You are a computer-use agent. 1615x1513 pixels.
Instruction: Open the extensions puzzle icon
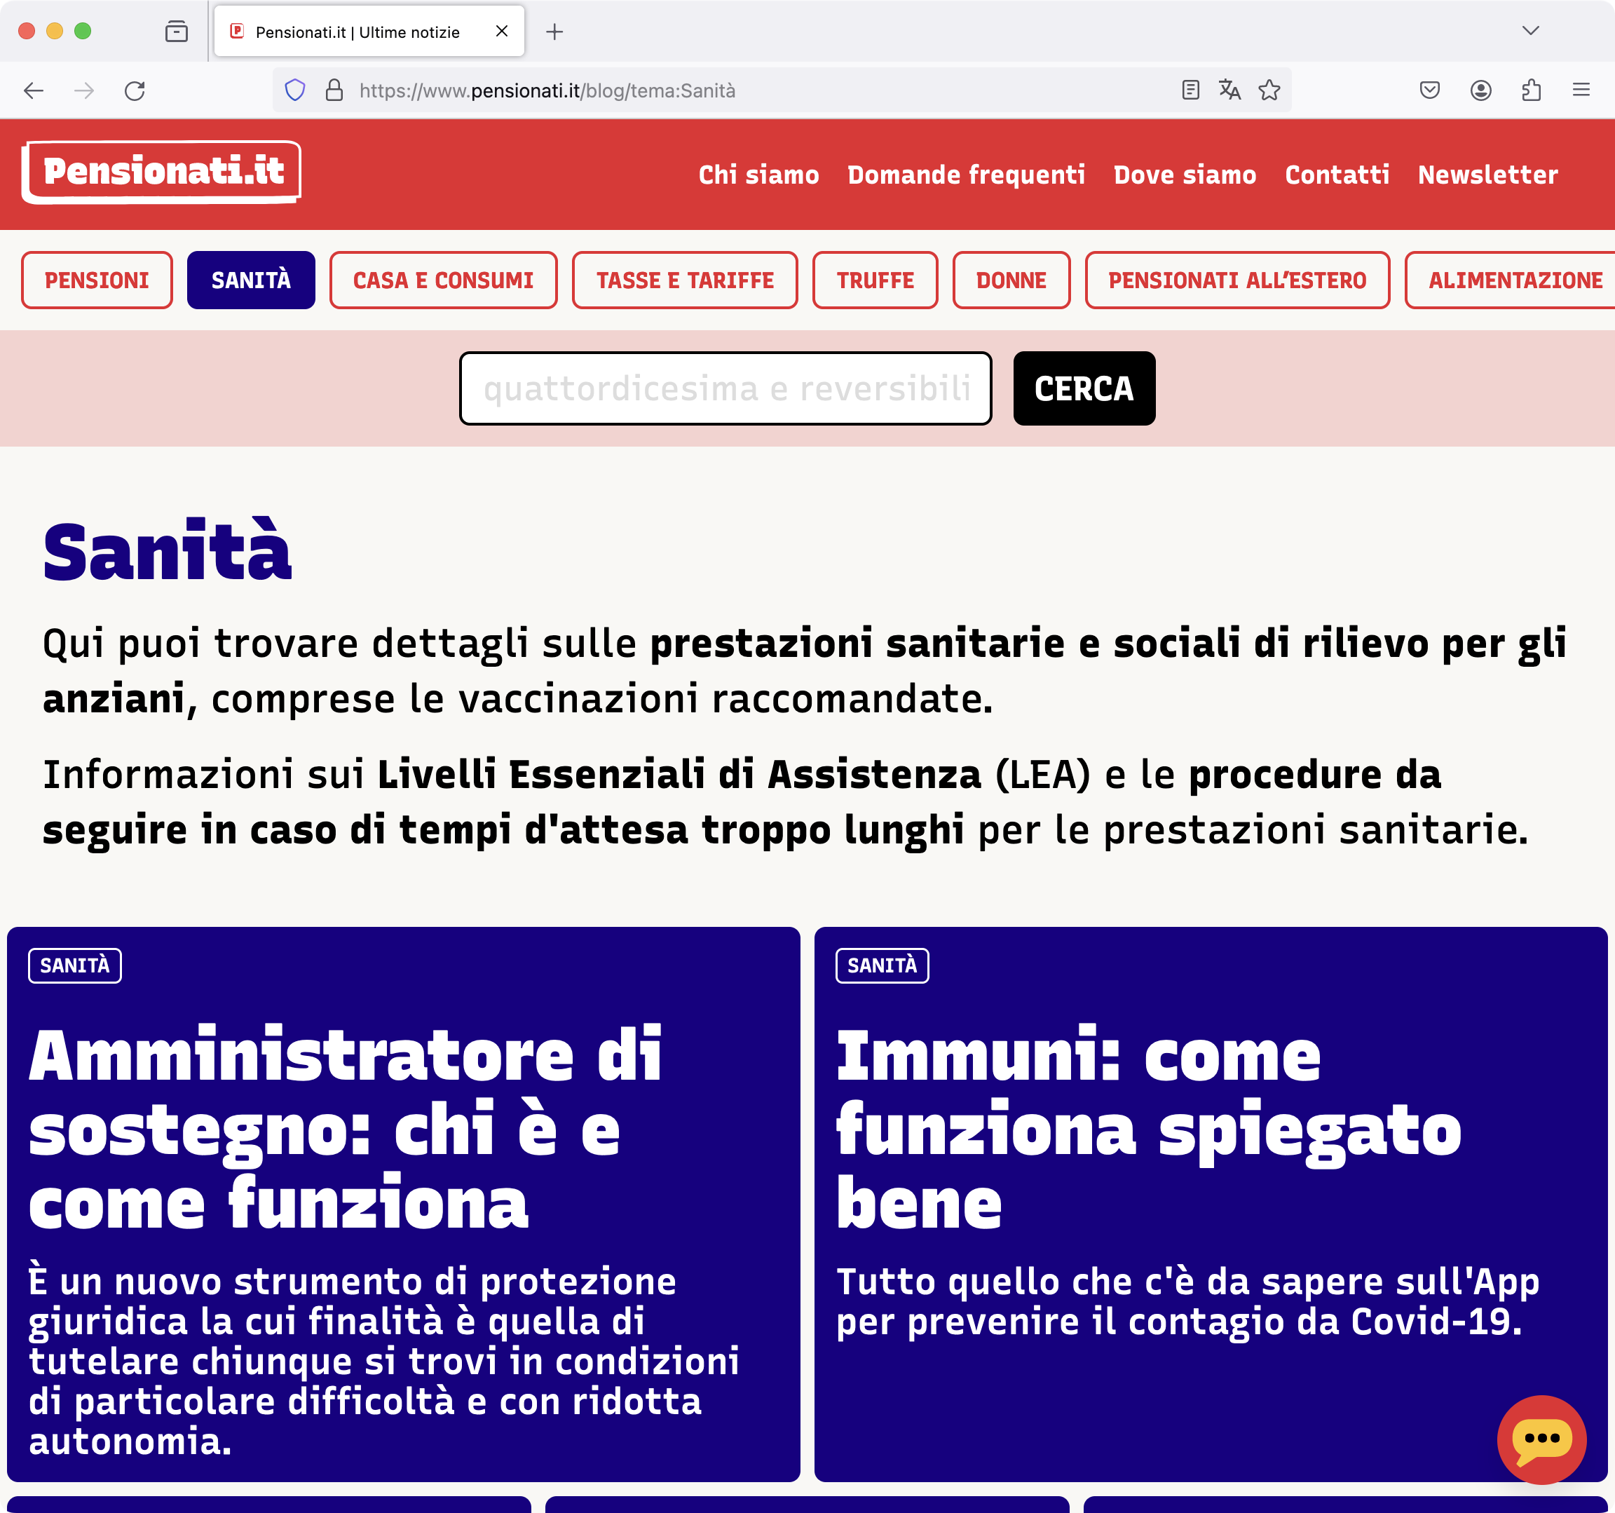[x=1530, y=90]
